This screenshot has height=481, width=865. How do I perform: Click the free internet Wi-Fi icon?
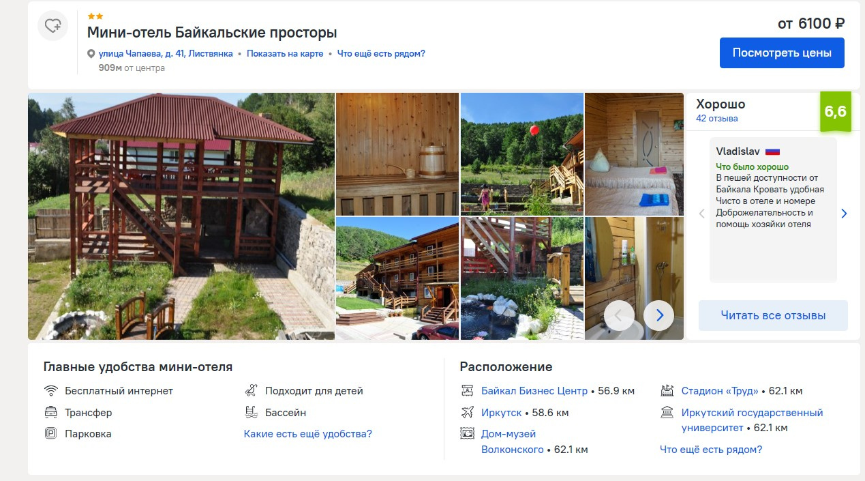(50, 391)
